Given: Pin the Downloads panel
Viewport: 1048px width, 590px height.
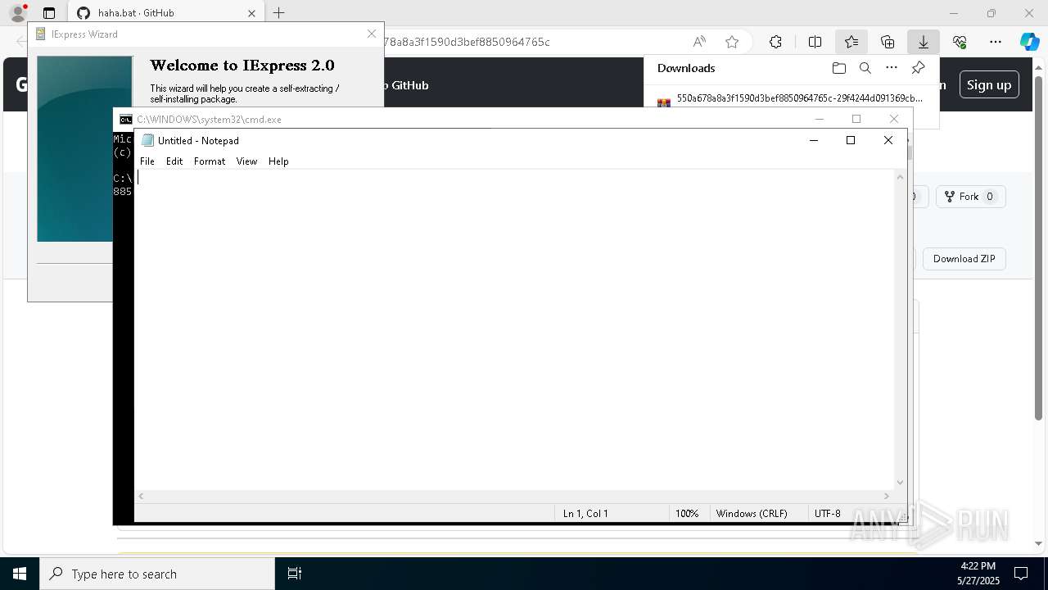Looking at the screenshot, I should coord(918,68).
